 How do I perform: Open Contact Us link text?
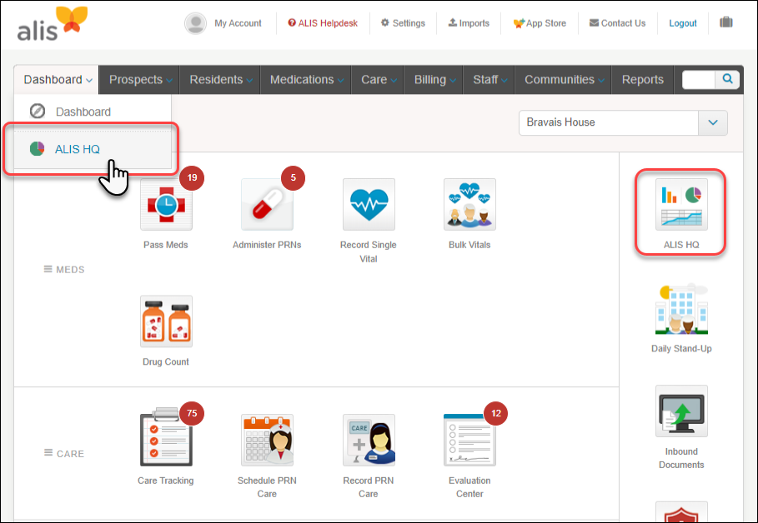coord(623,23)
